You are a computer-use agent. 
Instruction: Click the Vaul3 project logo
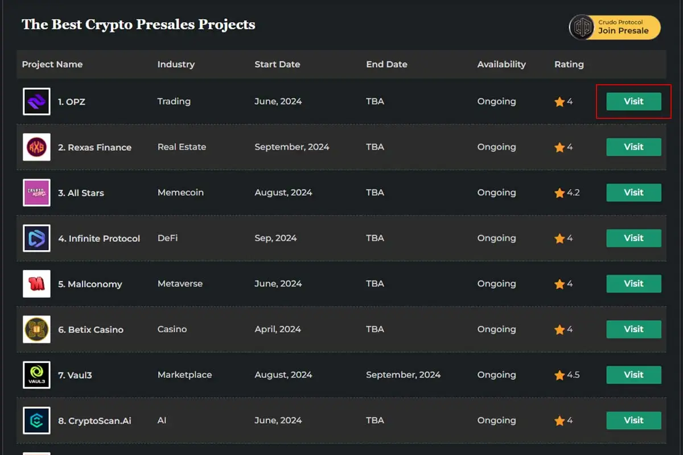click(36, 374)
